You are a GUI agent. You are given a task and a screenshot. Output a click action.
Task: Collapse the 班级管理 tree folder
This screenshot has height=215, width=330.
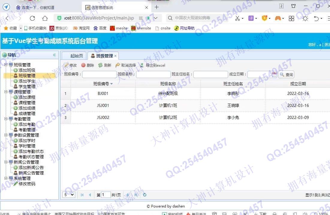(x=6, y=65)
